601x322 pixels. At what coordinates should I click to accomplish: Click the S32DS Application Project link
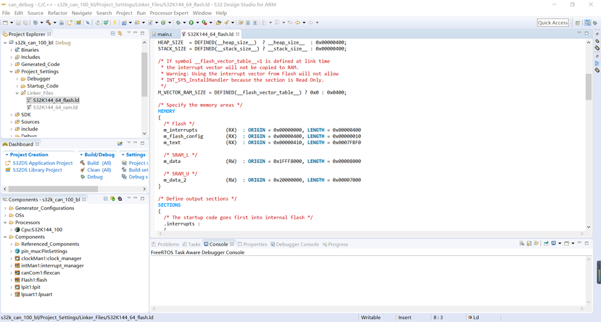pos(43,163)
